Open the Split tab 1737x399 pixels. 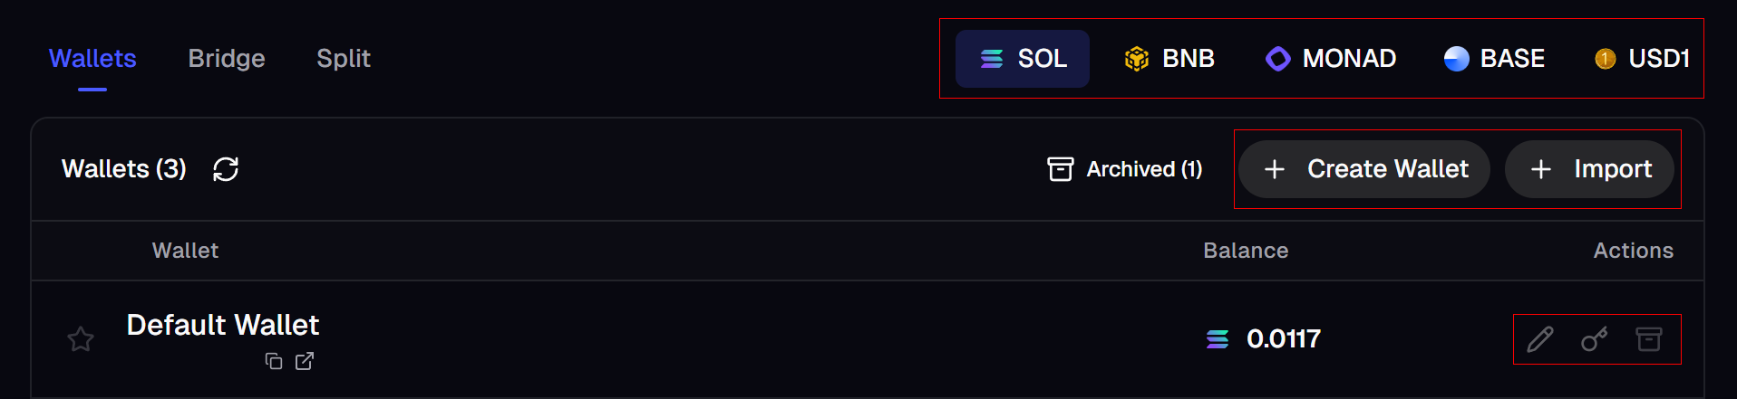[344, 59]
